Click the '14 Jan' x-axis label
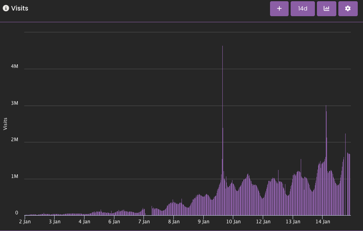Image resolution: width=363 pixels, height=231 pixels. coord(323,222)
